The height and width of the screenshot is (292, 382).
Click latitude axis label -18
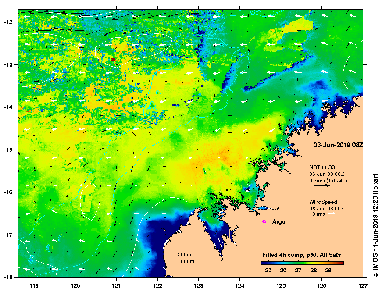[8, 278]
